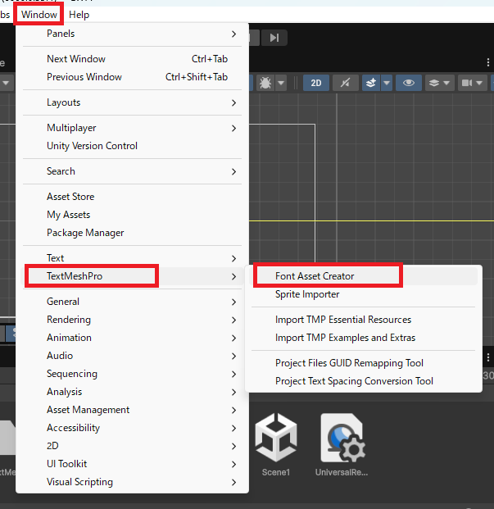Open Unity Version Control from the menu
Screen dimensions: 494x509
[132, 146]
